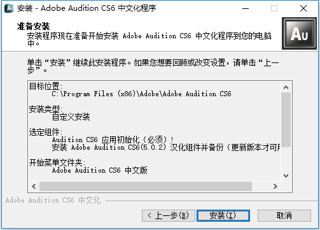Click the large Adobe Audition Au logo

point(299,33)
